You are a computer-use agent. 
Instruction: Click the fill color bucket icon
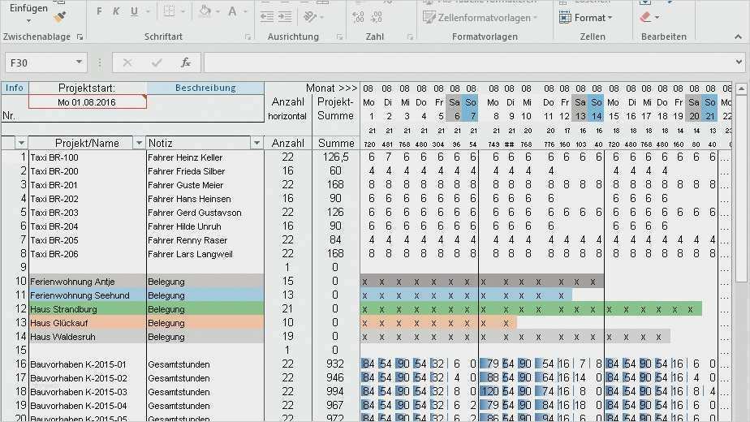click(x=205, y=11)
